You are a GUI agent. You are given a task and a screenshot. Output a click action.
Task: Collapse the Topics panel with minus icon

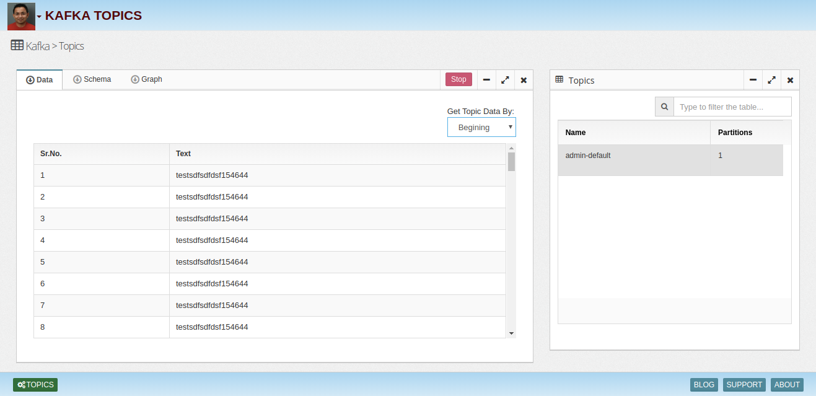coord(753,80)
